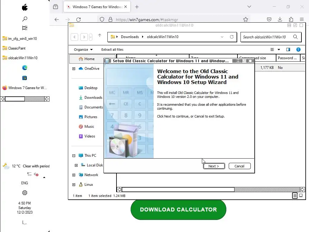The image size is (309, 232).
Task: Open Task View icon in the sidebar
Action: coord(25,28)
